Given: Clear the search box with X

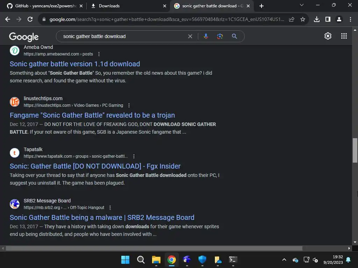Looking at the screenshot, I should click(x=190, y=36).
